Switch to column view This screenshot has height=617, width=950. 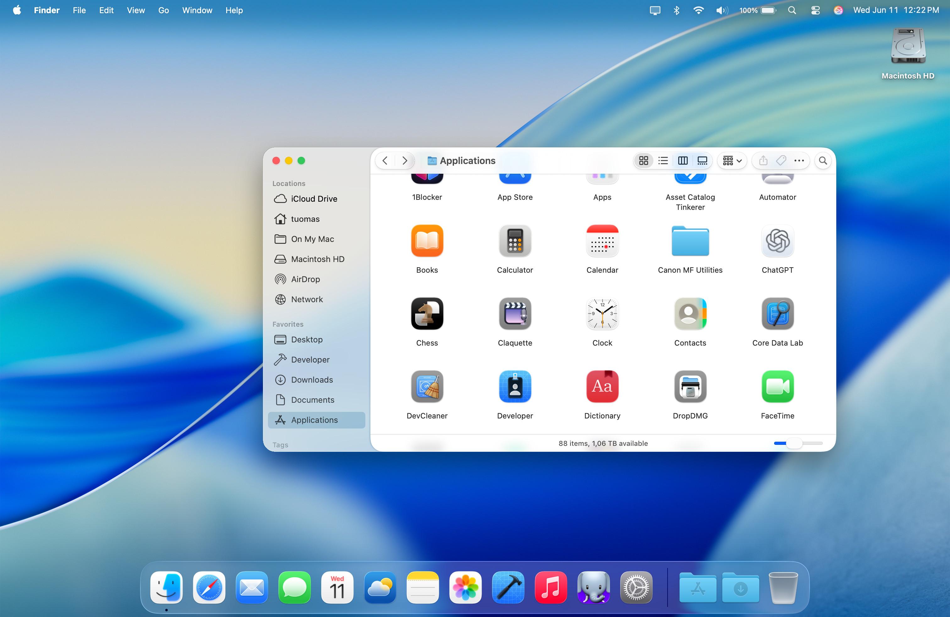(x=683, y=161)
